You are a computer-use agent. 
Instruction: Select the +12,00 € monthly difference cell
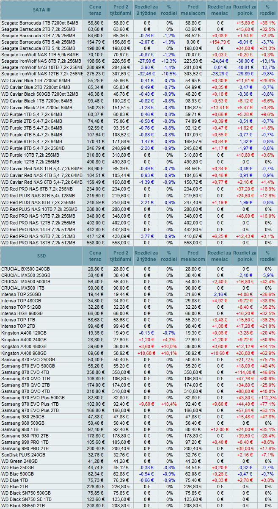219,429
